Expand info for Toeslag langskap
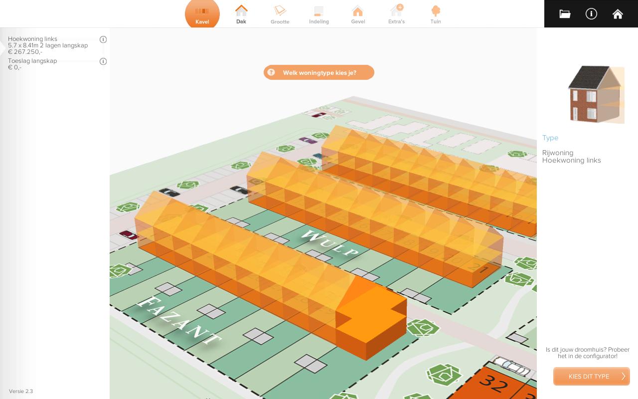Image resolution: width=638 pixels, height=399 pixels. tap(103, 61)
